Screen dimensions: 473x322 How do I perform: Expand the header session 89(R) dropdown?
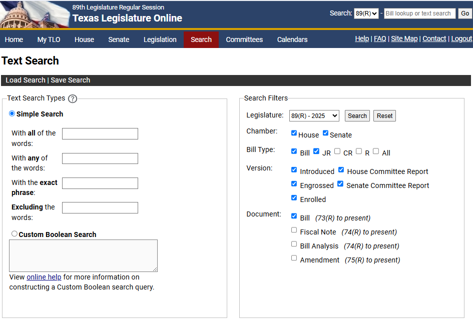click(x=366, y=13)
